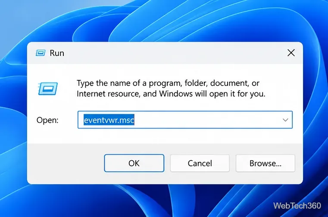Click the "Run" title text
Screen dimensions: 328x217
click(x=57, y=53)
